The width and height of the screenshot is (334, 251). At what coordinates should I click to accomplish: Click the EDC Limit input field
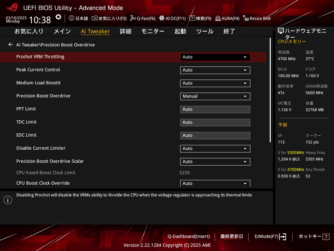215,135
